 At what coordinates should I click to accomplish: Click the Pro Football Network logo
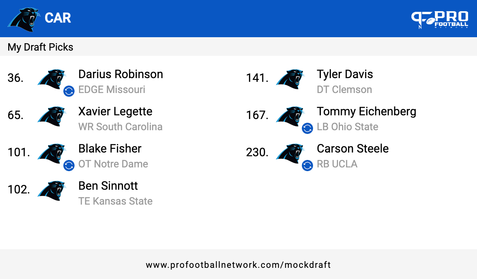(x=440, y=20)
